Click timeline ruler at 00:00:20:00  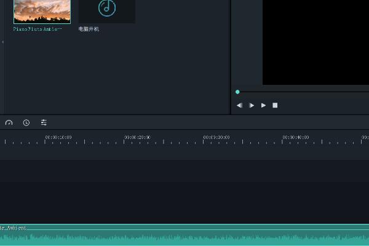(137, 138)
